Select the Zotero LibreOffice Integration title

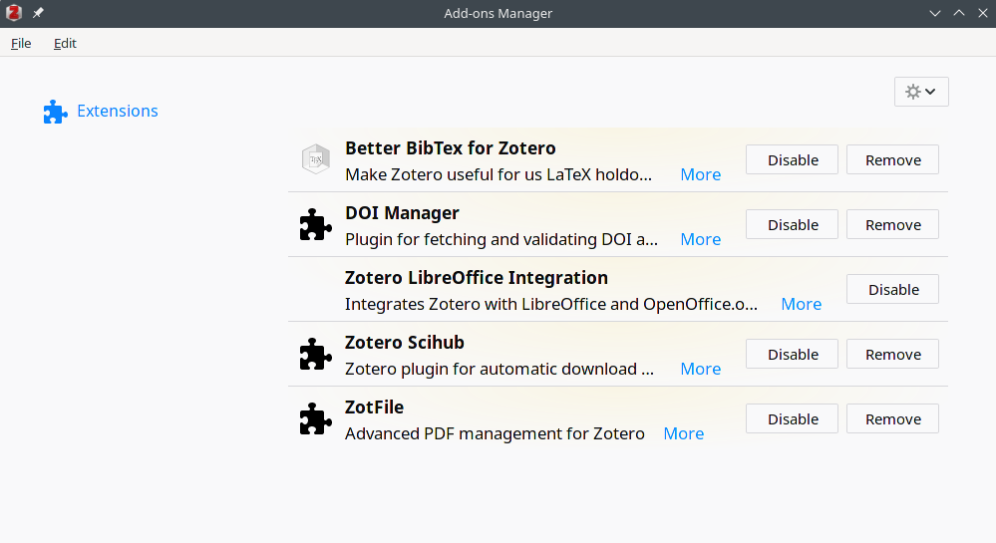pyautogui.click(x=477, y=278)
